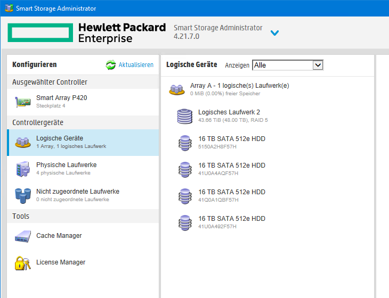Select Smart Array P420 controller
Screen dimensions: 389x298
click(x=83, y=102)
